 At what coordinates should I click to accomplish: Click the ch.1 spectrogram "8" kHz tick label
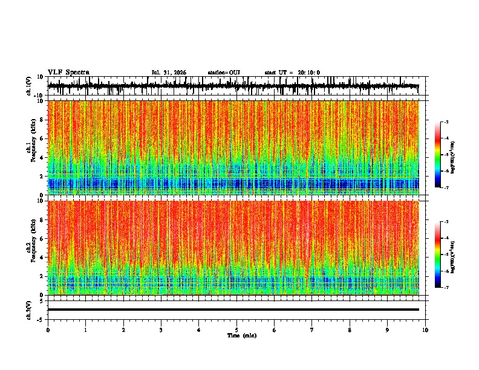pos(42,120)
